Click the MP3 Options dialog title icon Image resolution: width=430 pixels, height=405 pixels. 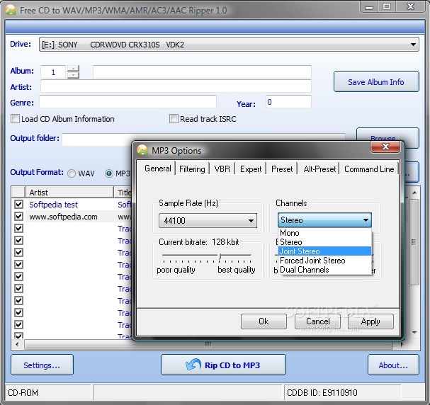142,150
